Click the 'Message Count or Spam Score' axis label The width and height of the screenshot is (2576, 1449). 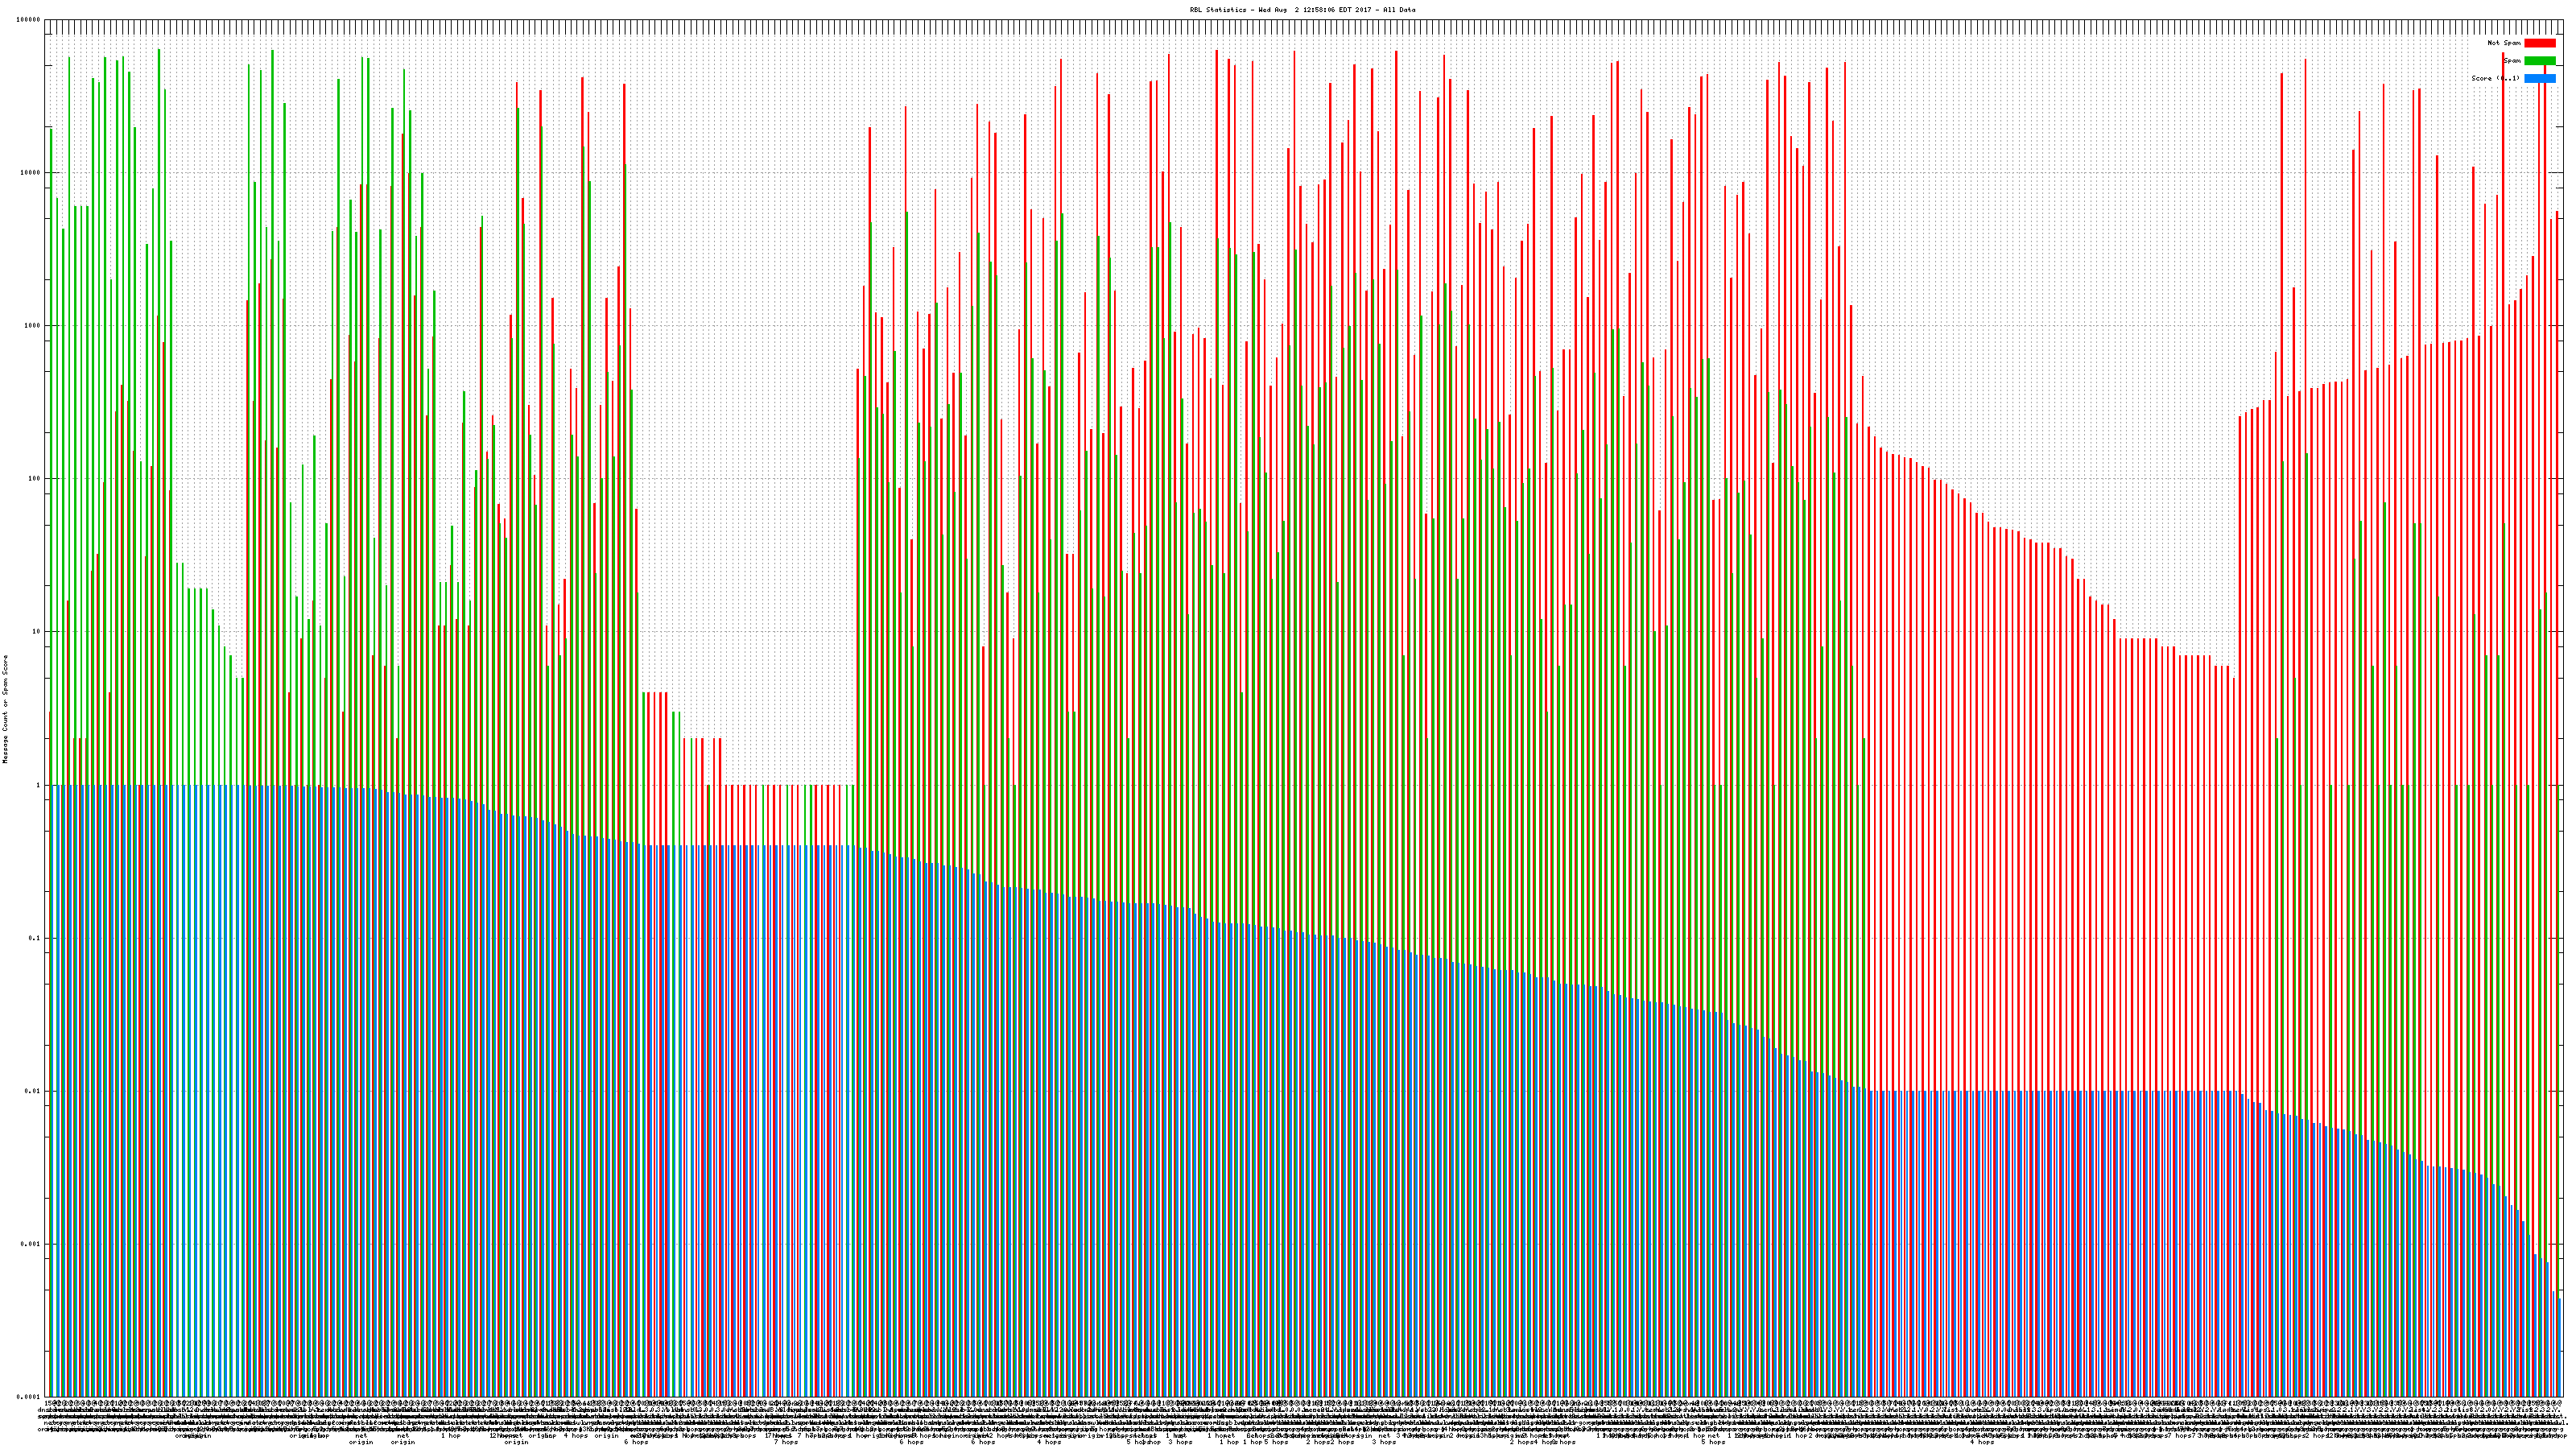pyautogui.click(x=5, y=708)
